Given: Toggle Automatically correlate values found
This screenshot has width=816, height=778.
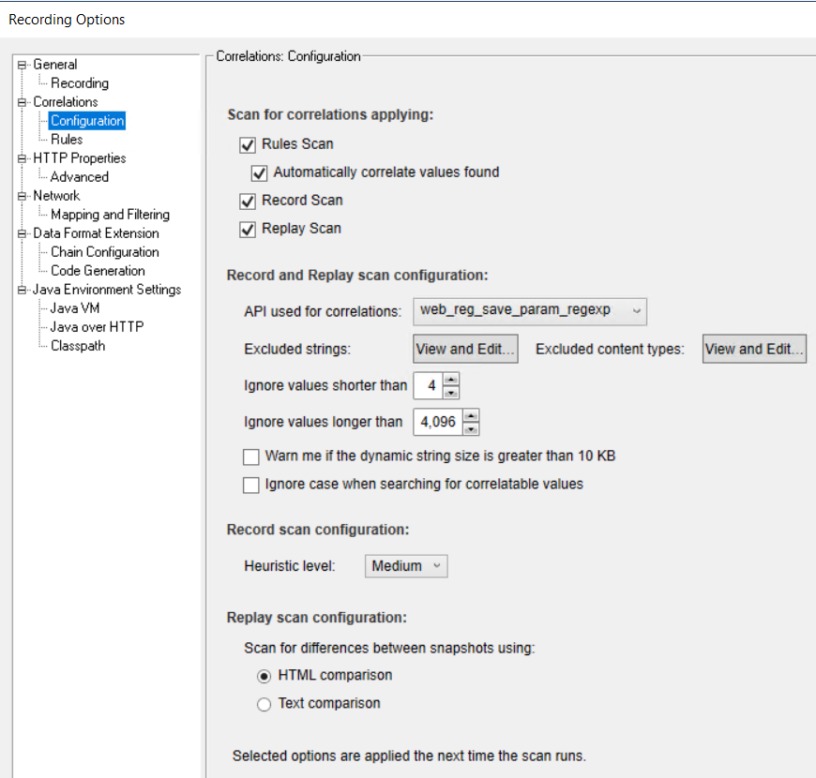Looking at the screenshot, I should point(260,172).
